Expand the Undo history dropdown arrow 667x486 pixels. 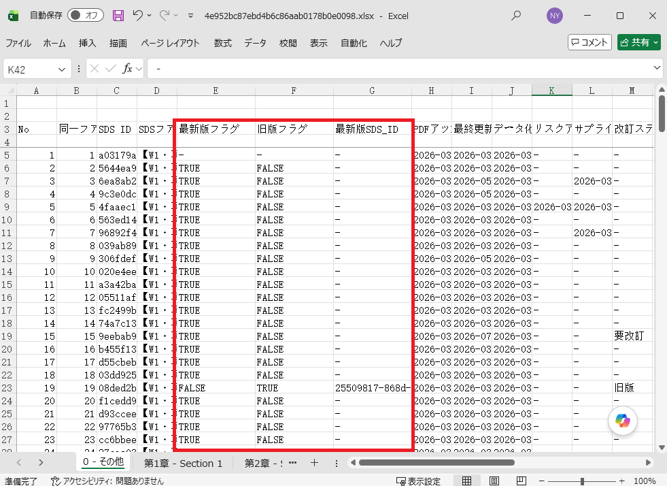pyautogui.click(x=150, y=16)
